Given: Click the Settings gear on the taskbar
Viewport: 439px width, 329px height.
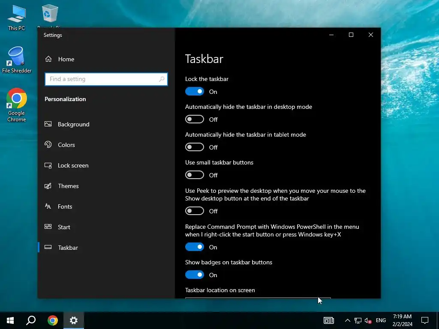Looking at the screenshot, I should coord(74,320).
